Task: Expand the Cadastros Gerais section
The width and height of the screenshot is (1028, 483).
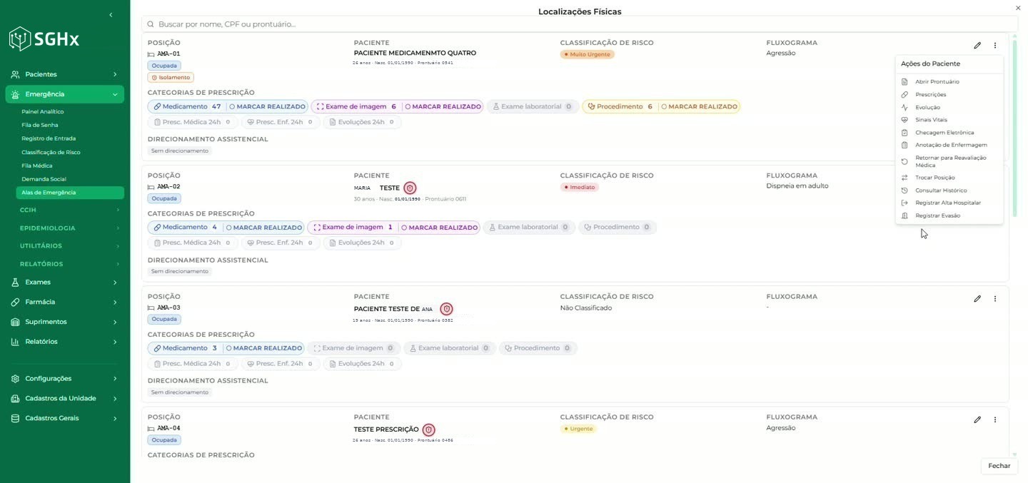Action: [64, 419]
